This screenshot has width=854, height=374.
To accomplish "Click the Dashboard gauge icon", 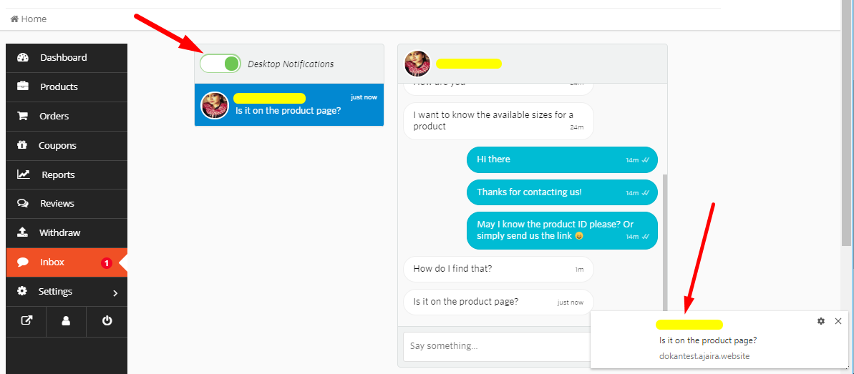I will pos(23,58).
